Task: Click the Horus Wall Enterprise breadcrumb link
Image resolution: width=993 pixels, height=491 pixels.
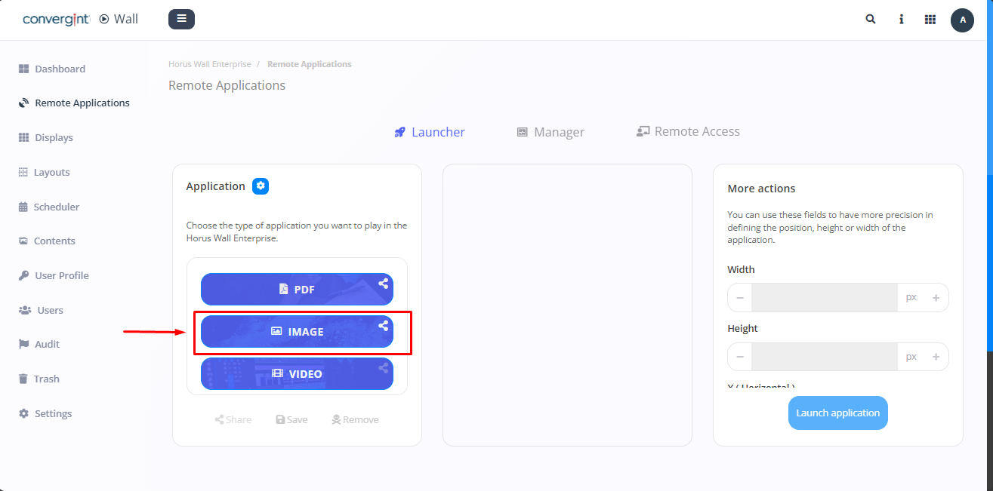Action: (x=210, y=64)
